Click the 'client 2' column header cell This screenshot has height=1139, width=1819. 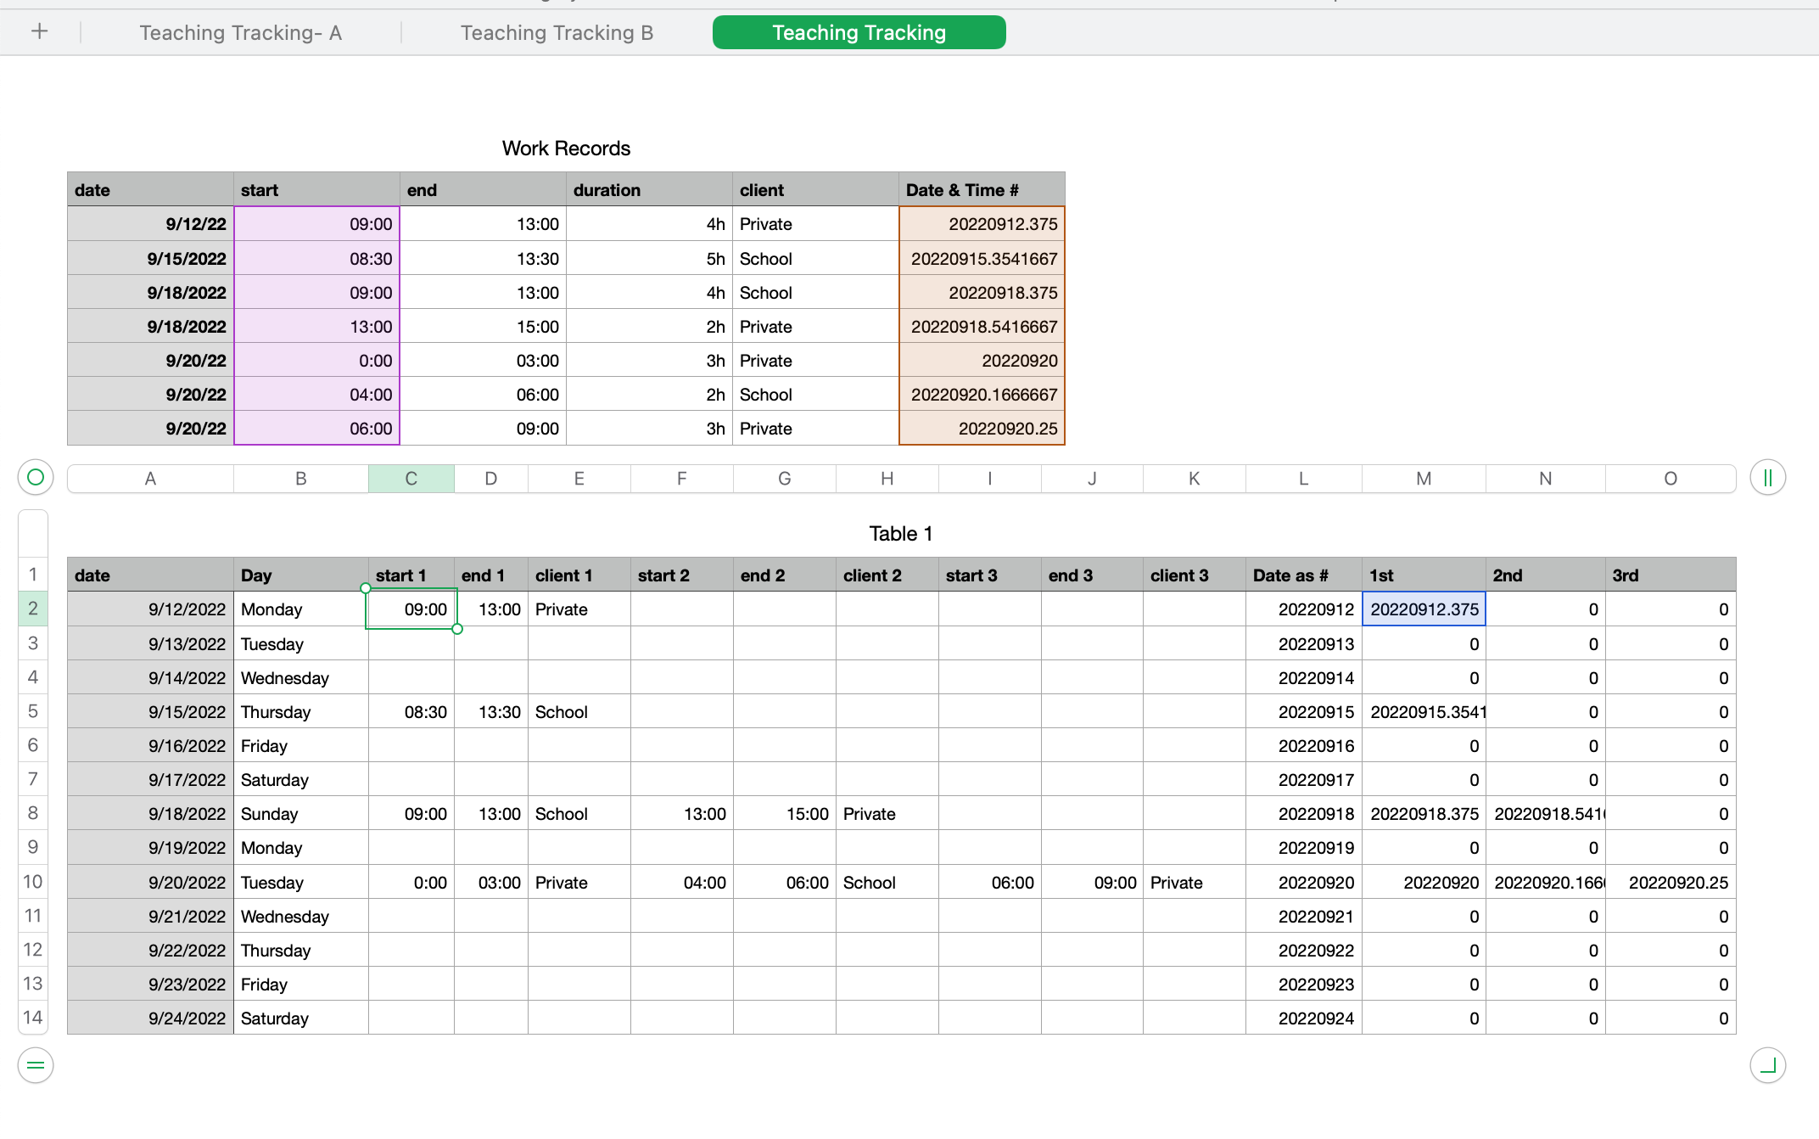pos(886,575)
